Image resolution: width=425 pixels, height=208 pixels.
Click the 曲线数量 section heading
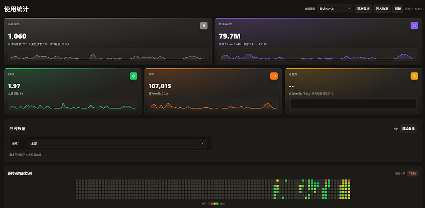17,128
